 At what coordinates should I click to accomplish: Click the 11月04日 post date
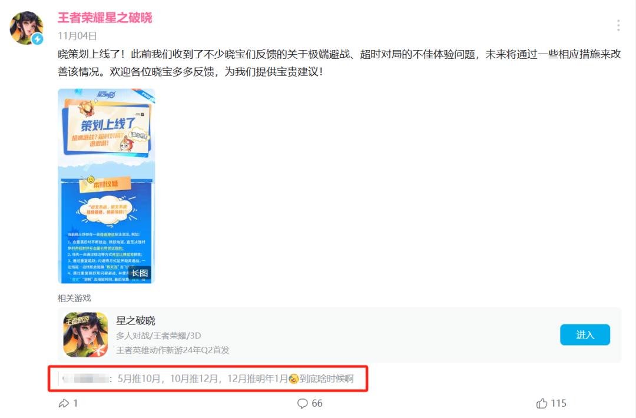(77, 36)
